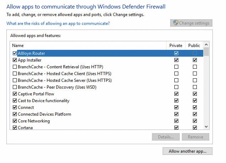Click the Name column header

point(88,46)
